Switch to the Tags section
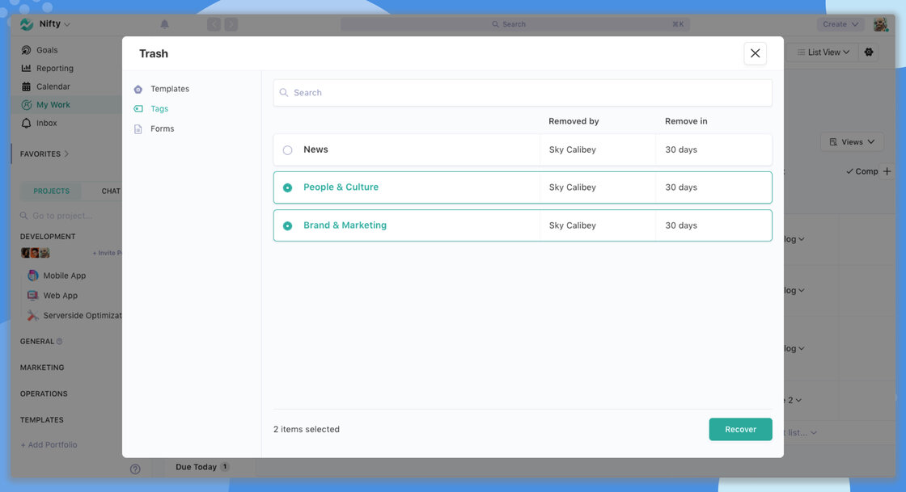 pyautogui.click(x=159, y=109)
